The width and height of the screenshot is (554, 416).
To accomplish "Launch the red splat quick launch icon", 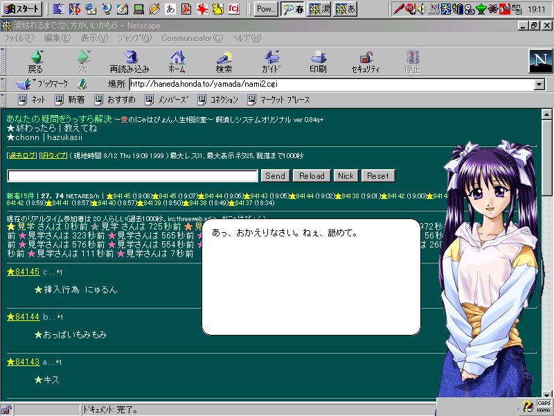I will (202, 9).
